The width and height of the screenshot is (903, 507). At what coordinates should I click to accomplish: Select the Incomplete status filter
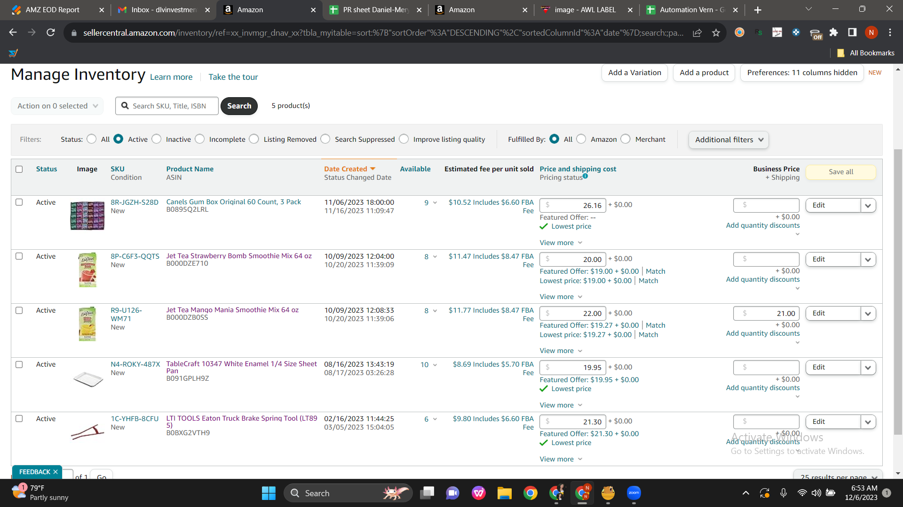pos(200,139)
